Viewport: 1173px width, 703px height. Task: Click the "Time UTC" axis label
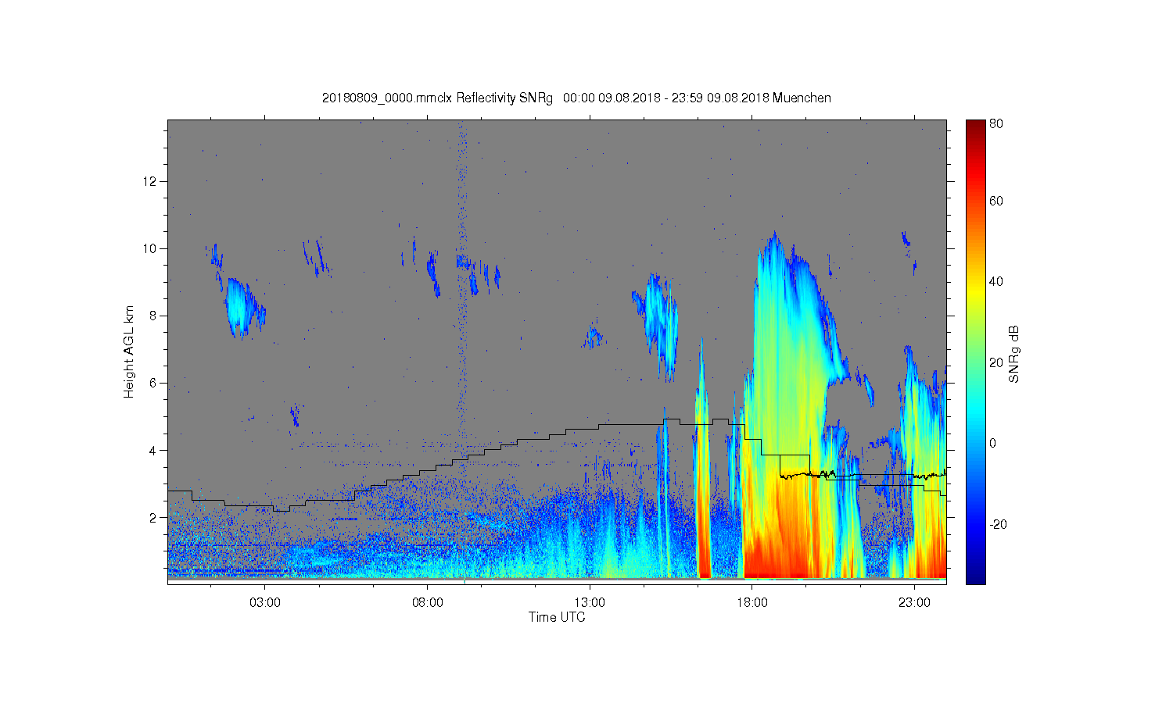557,617
